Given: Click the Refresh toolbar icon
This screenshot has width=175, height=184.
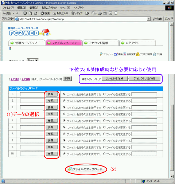Looking at the screenshot, I should tap(30, 13).
